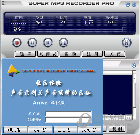Screen dimensions: 140x135
Task: Stop recording with the square stop button
Action: pos(48,43)
